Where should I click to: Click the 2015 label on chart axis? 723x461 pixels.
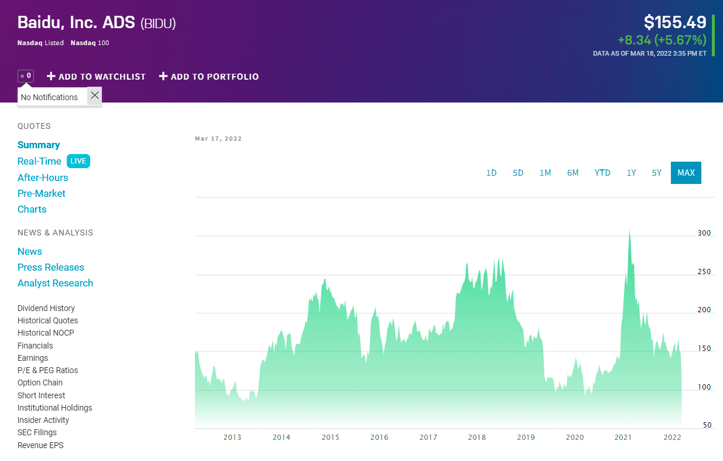330,438
